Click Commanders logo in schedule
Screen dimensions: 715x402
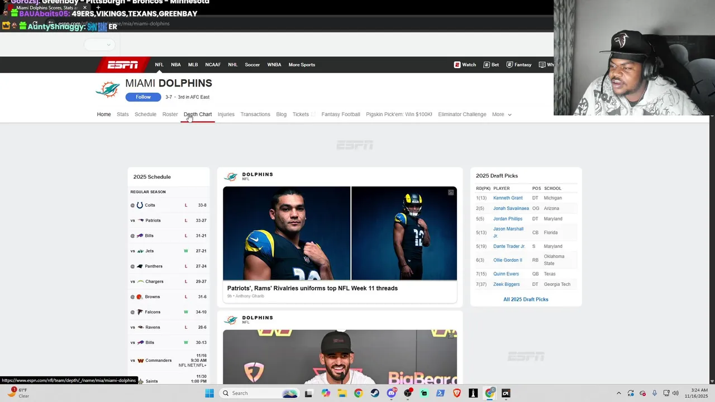point(140,361)
